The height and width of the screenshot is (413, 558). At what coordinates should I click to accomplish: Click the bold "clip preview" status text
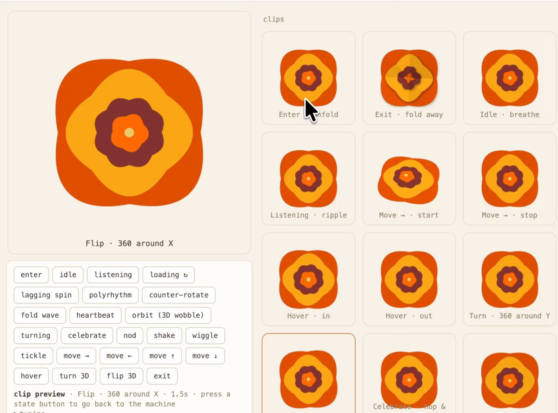point(40,394)
